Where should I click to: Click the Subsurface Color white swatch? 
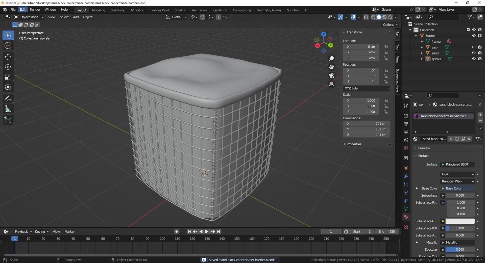460,221
